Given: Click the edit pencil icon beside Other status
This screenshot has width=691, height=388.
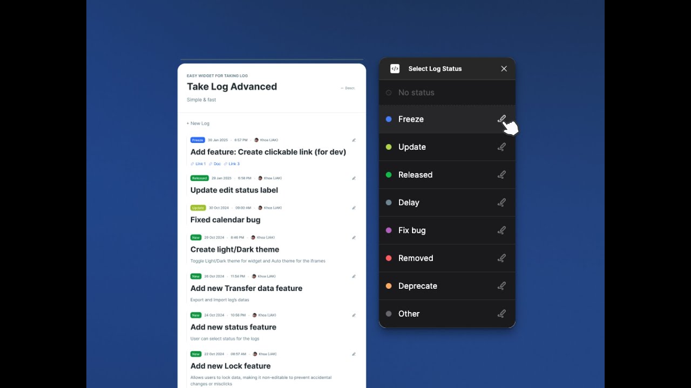Looking at the screenshot, I should [502, 314].
